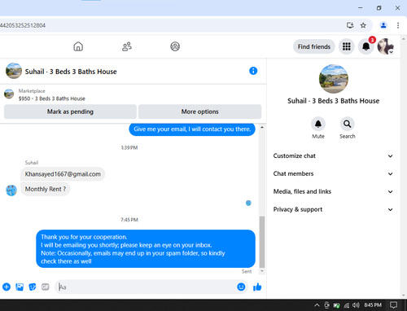
Task: Show hidden tray icons arrow
Action: coord(317,305)
